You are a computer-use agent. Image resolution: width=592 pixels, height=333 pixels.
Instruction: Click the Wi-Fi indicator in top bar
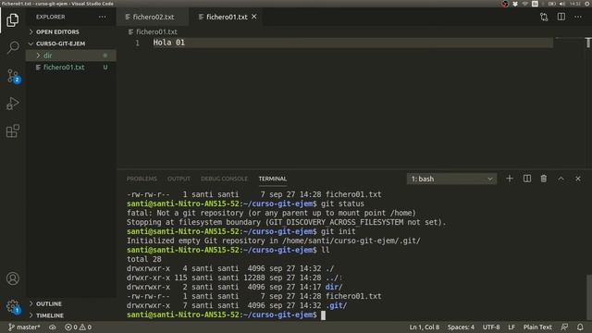(524, 4)
